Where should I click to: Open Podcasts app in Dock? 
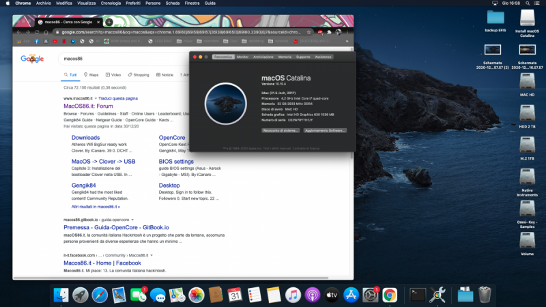(313, 295)
